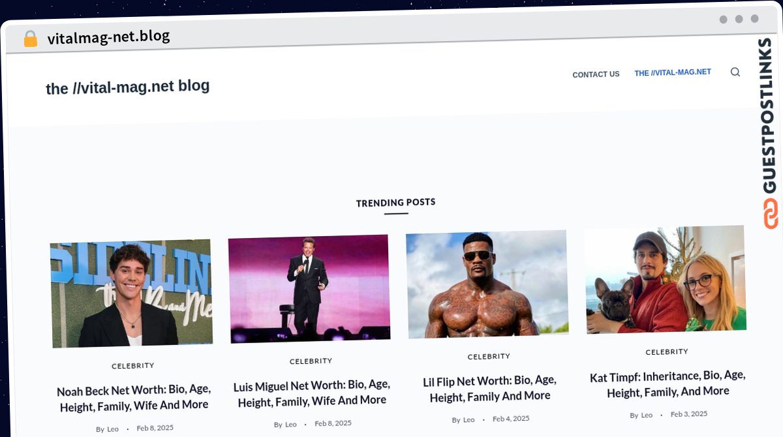Read Lil Flip Net Worth article title

[490, 388]
